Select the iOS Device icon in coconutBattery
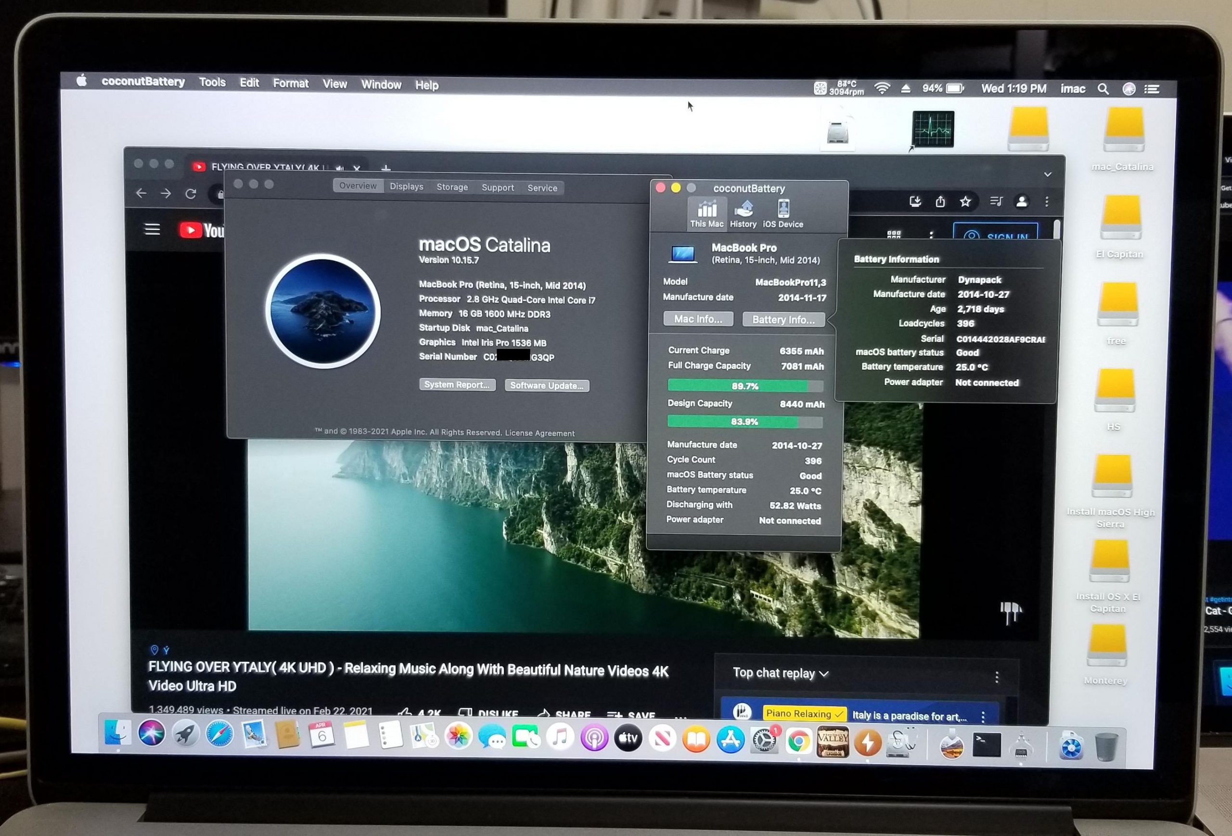Viewport: 1232px width, 836px height. point(783,214)
